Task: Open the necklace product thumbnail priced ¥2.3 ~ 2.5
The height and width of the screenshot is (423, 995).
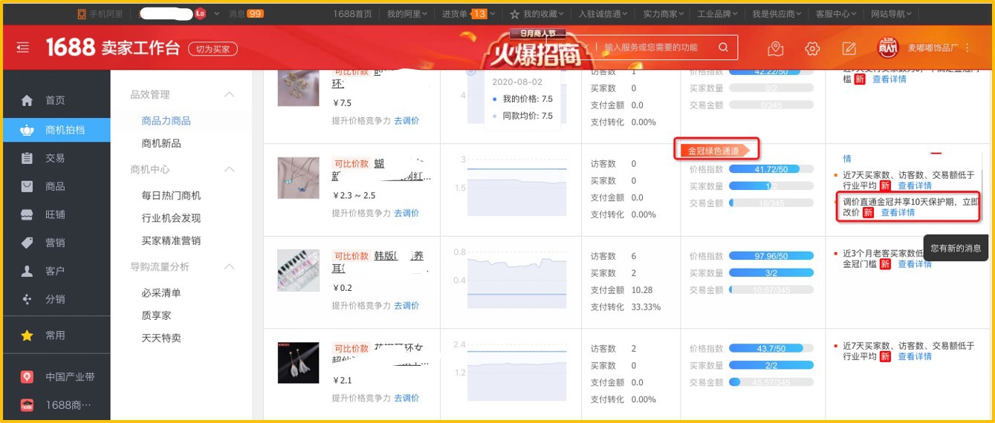Action: (299, 177)
